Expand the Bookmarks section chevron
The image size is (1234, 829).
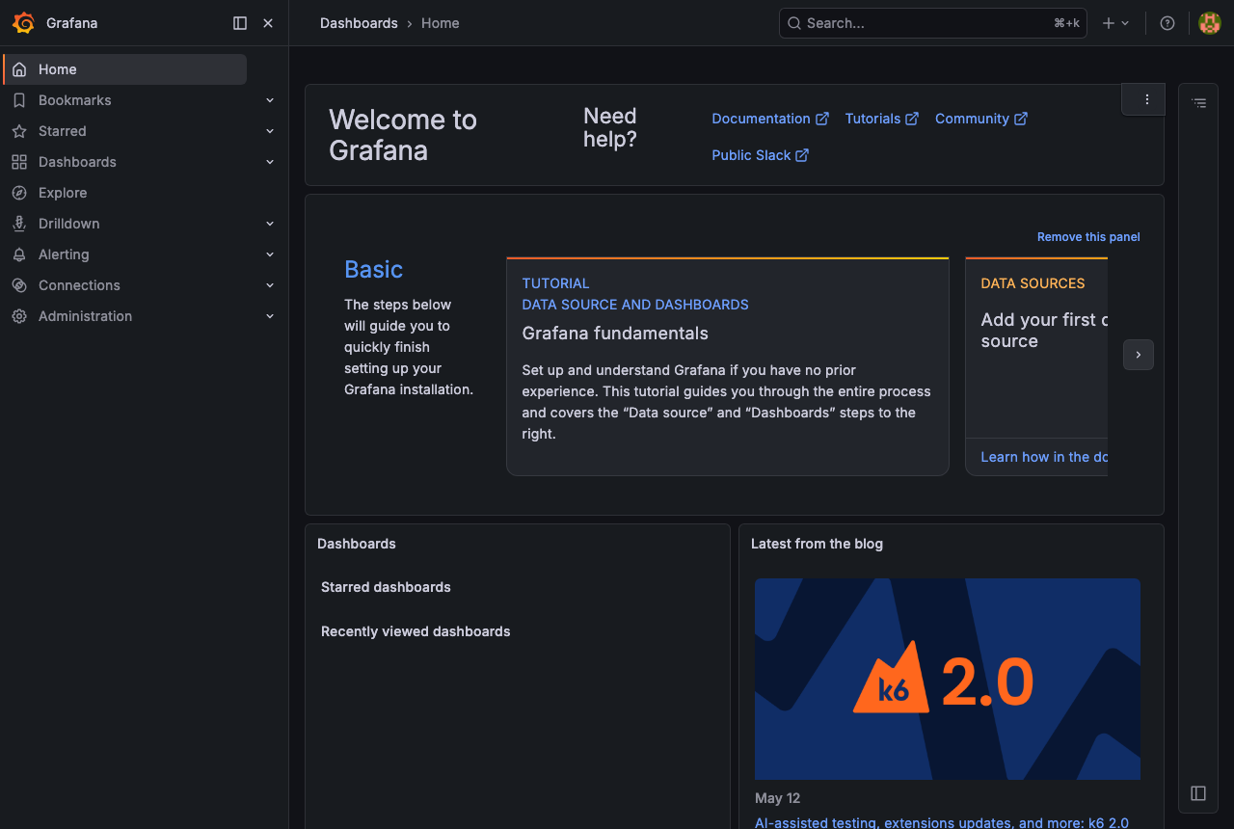click(270, 100)
